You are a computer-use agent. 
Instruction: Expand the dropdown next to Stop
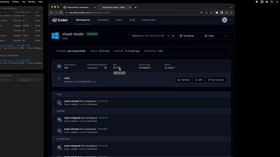point(226,36)
